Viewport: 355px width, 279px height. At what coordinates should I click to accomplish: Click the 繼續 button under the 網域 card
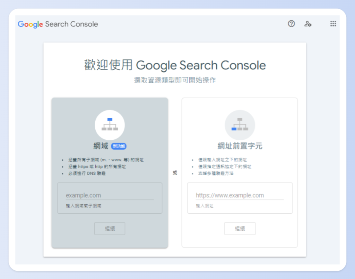pos(110,228)
